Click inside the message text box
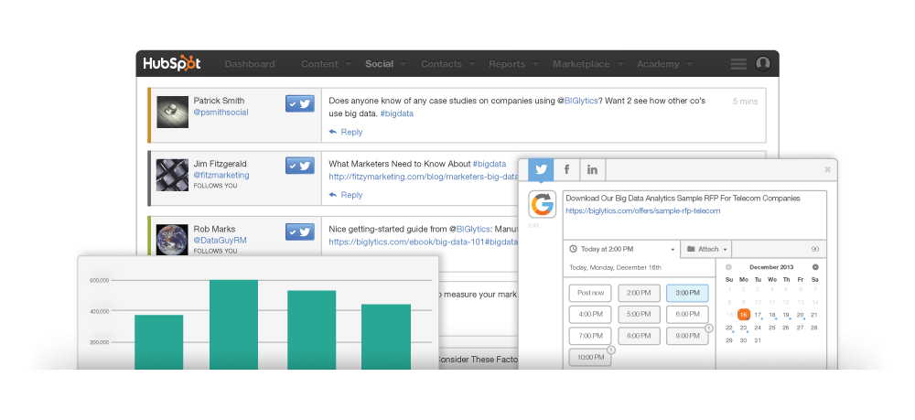Image resolution: width=915 pixels, height=420 pixels. [x=694, y=215]
